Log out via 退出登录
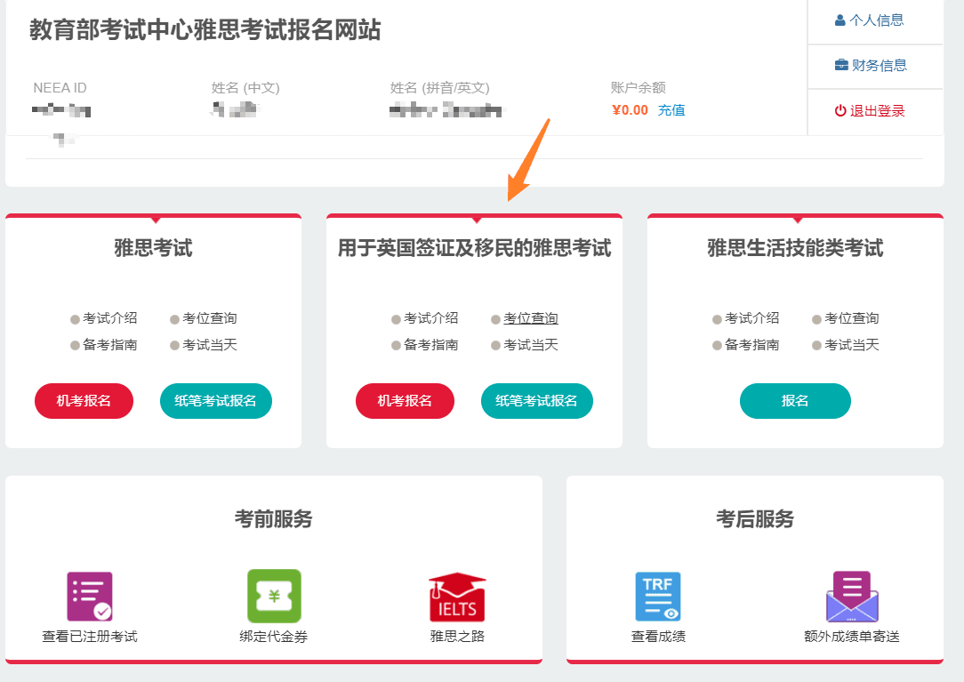964x682 pixels. [x=870, y=110]
